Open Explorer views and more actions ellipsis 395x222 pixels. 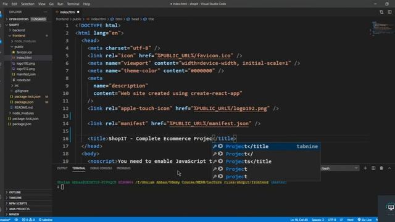click(46, 12)
